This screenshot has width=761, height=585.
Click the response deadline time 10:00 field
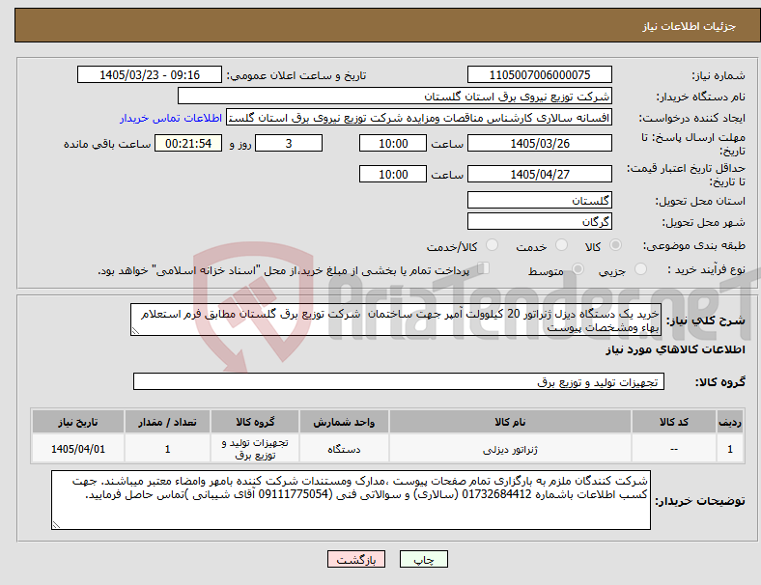click(393, 143)
